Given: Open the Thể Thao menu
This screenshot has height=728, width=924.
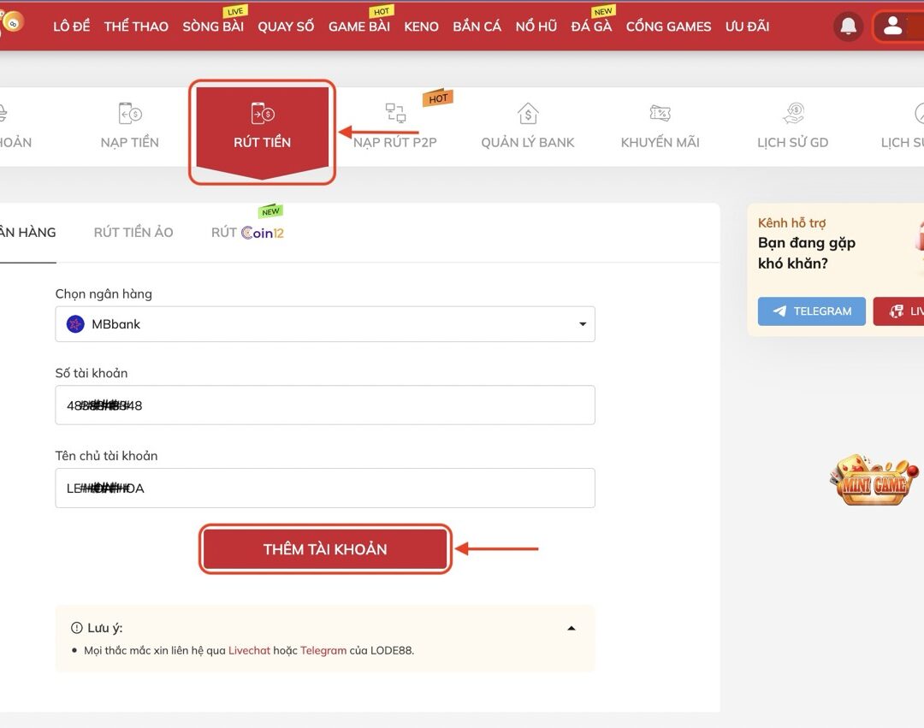Looking at the screenshot, I should [x=136, y=27].
